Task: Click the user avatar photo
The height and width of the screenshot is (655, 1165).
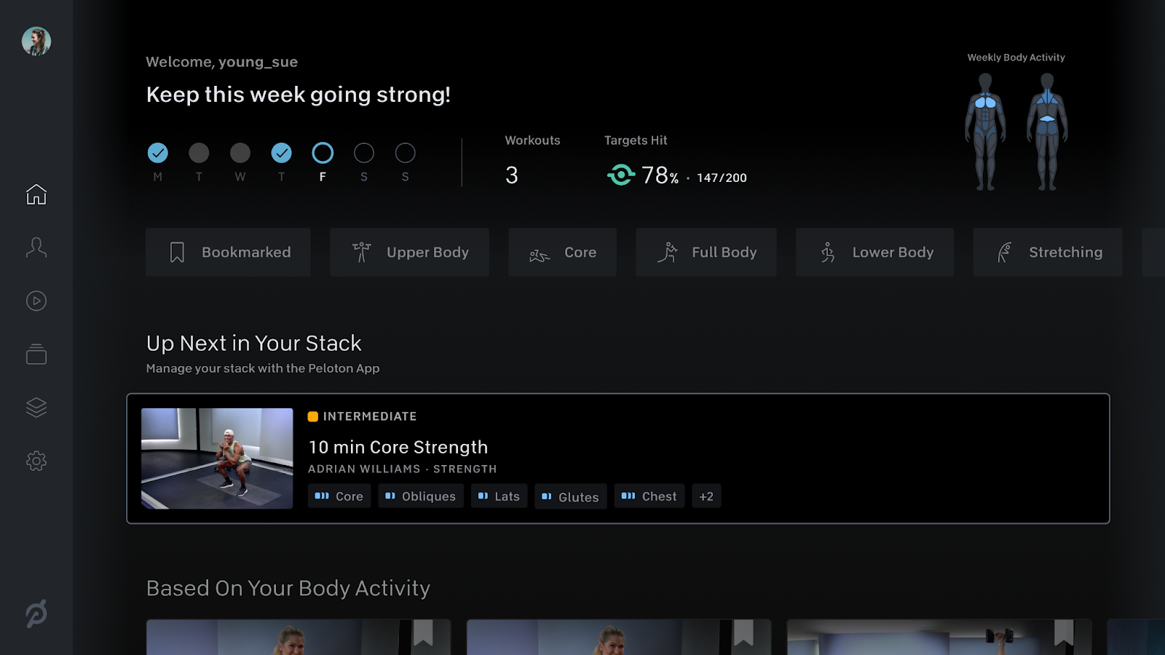Action: (x=36, y=41)
